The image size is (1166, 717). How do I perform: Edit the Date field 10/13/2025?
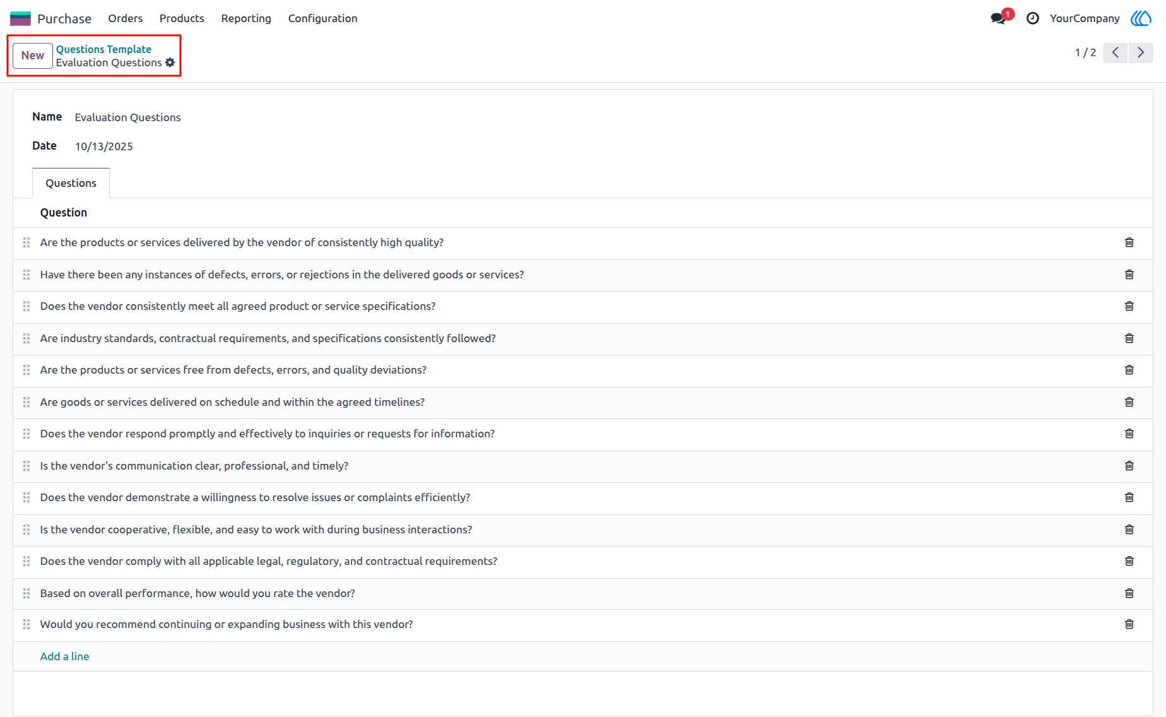pyautogui.click(x=104, y=146)
